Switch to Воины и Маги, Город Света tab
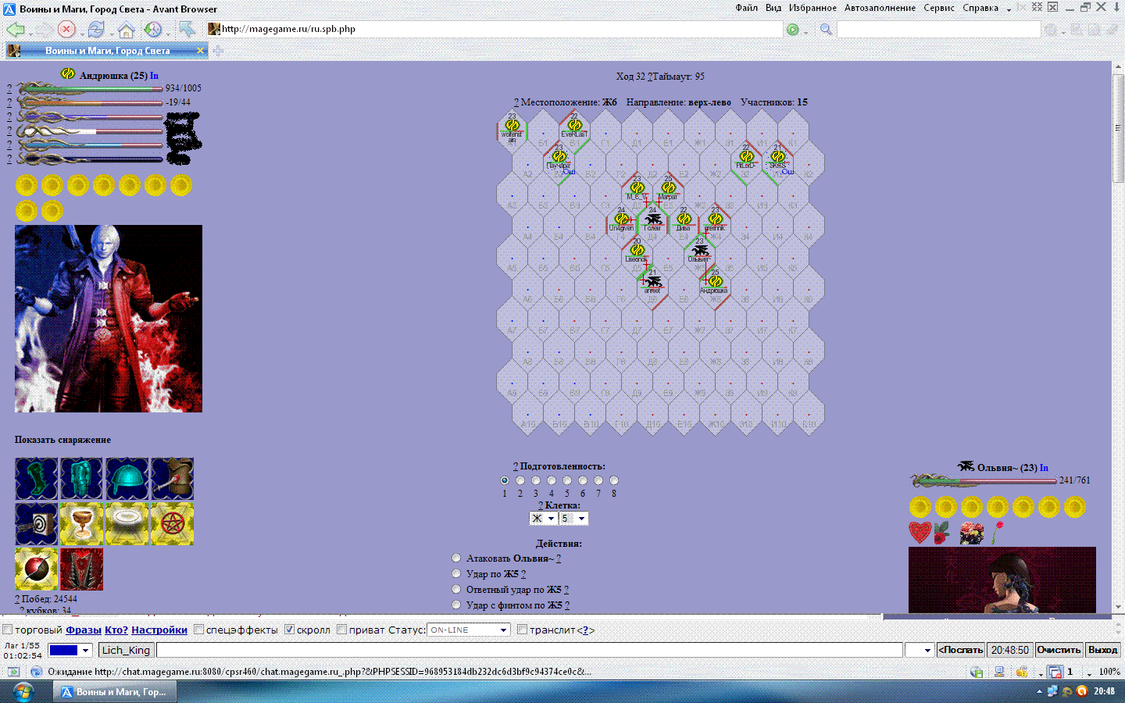 (107, 51)
